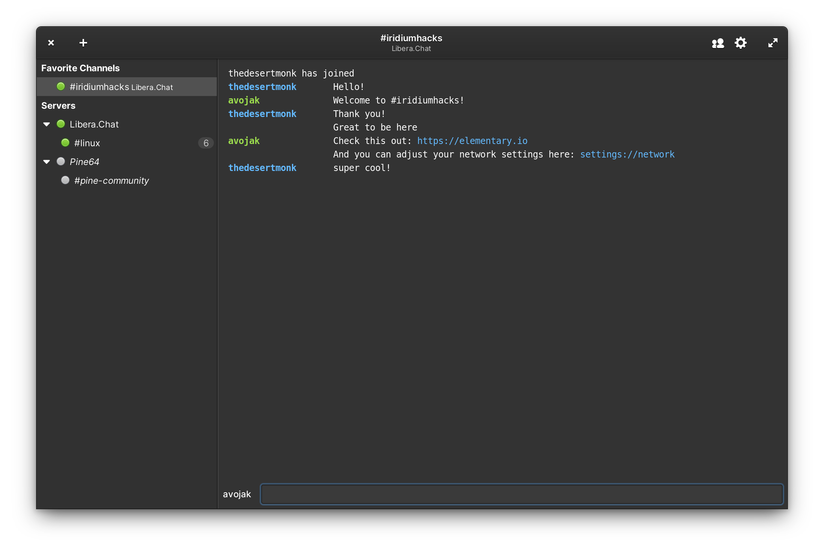Click the 'thedesertmonk has joined' message
The image size is (824, 555).
coord(291,73)
